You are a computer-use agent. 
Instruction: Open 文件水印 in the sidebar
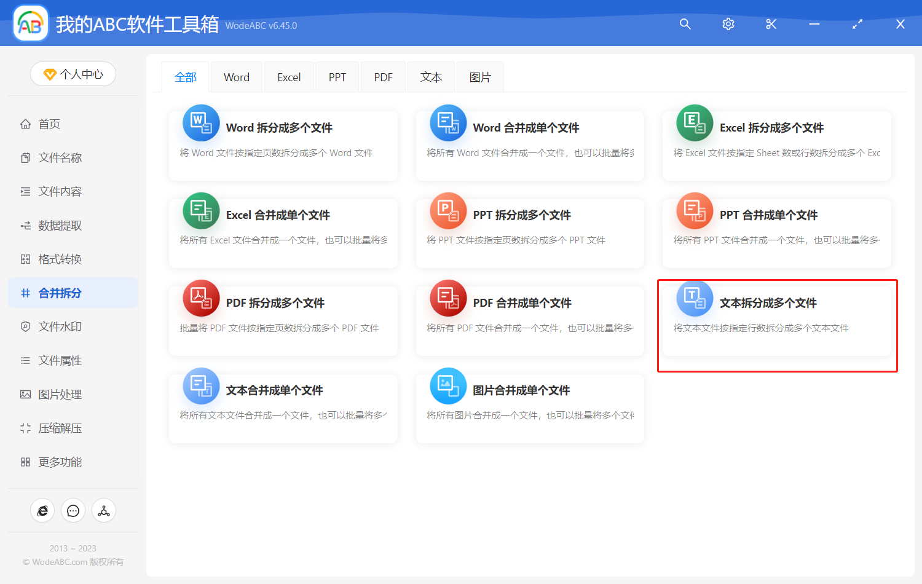pos(60,327)
